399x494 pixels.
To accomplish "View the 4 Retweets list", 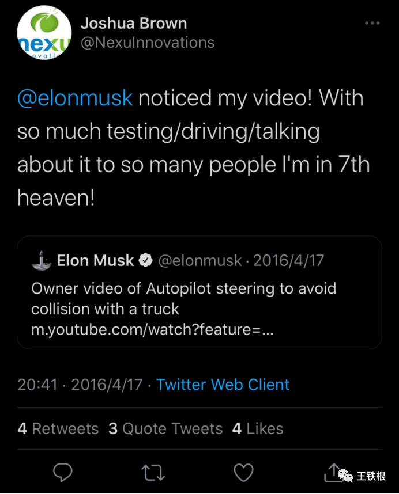I will tap(58, 428).
